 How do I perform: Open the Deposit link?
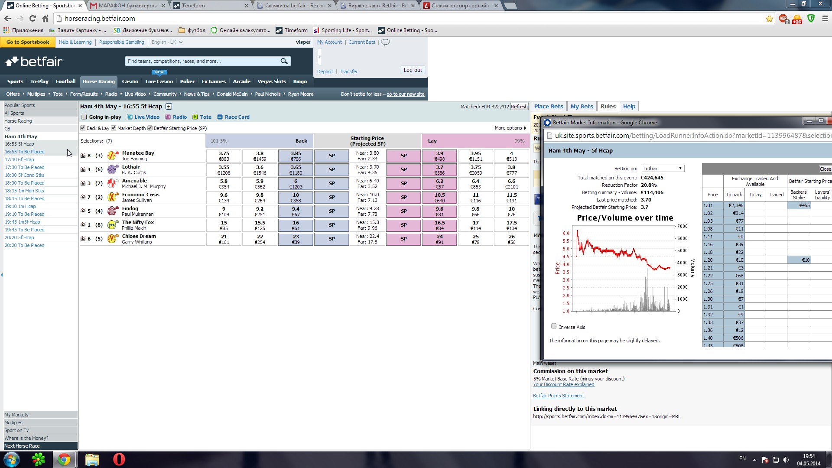pyautogui.click(x=325, y=71)
